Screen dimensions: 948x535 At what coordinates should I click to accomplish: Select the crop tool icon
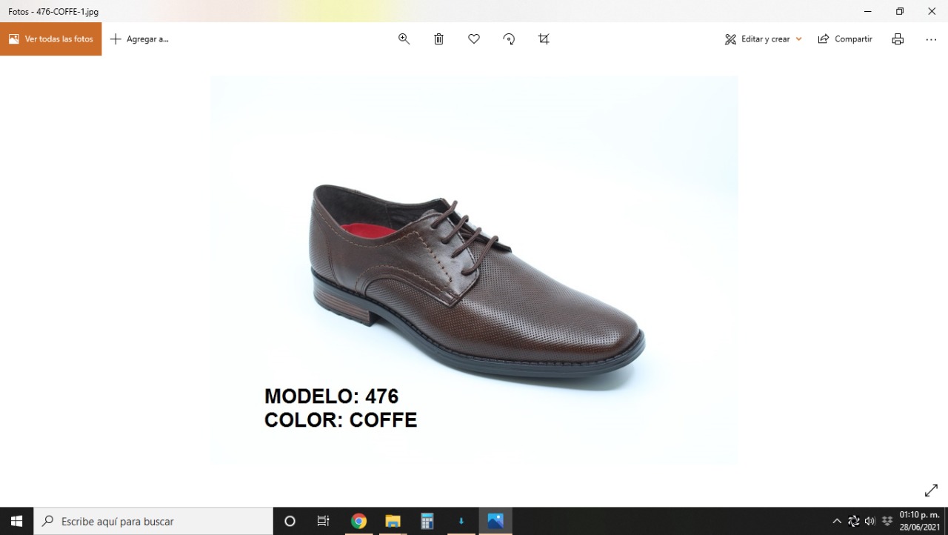coord(544,39)
